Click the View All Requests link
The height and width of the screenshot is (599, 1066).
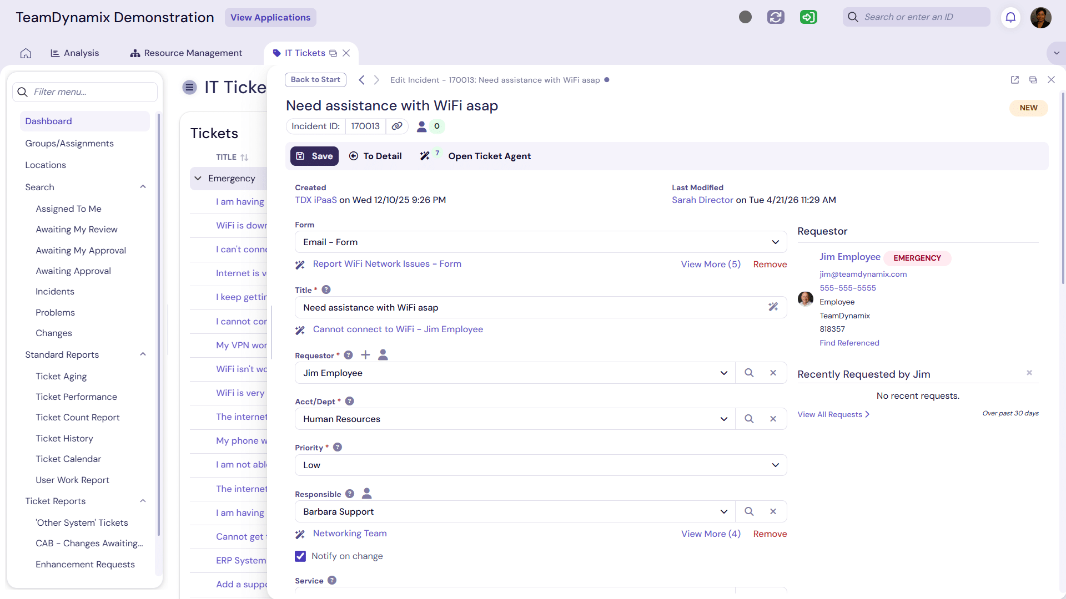833,414
